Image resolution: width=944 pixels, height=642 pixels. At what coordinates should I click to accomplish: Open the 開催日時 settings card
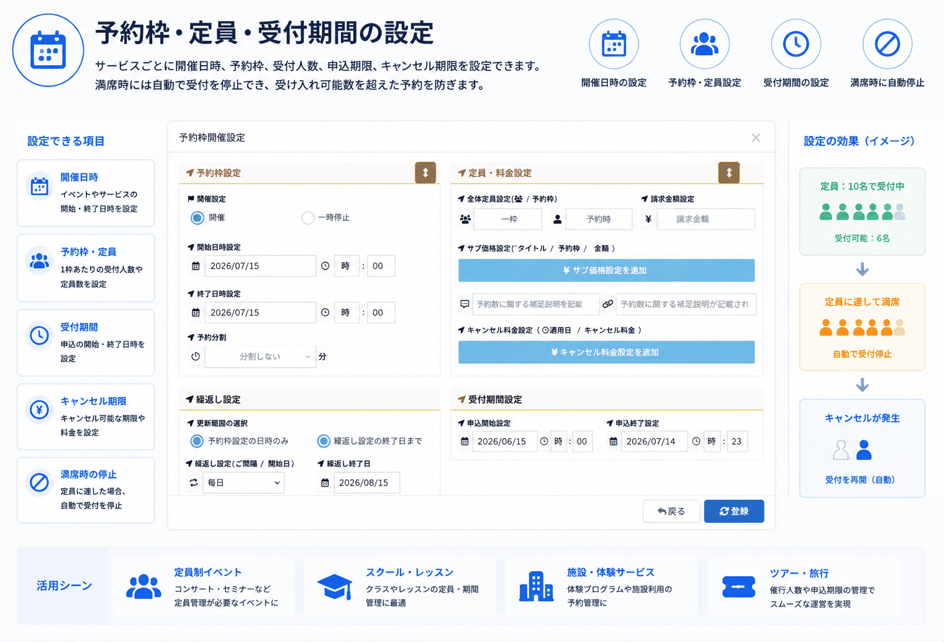click(x=86, y=193)
